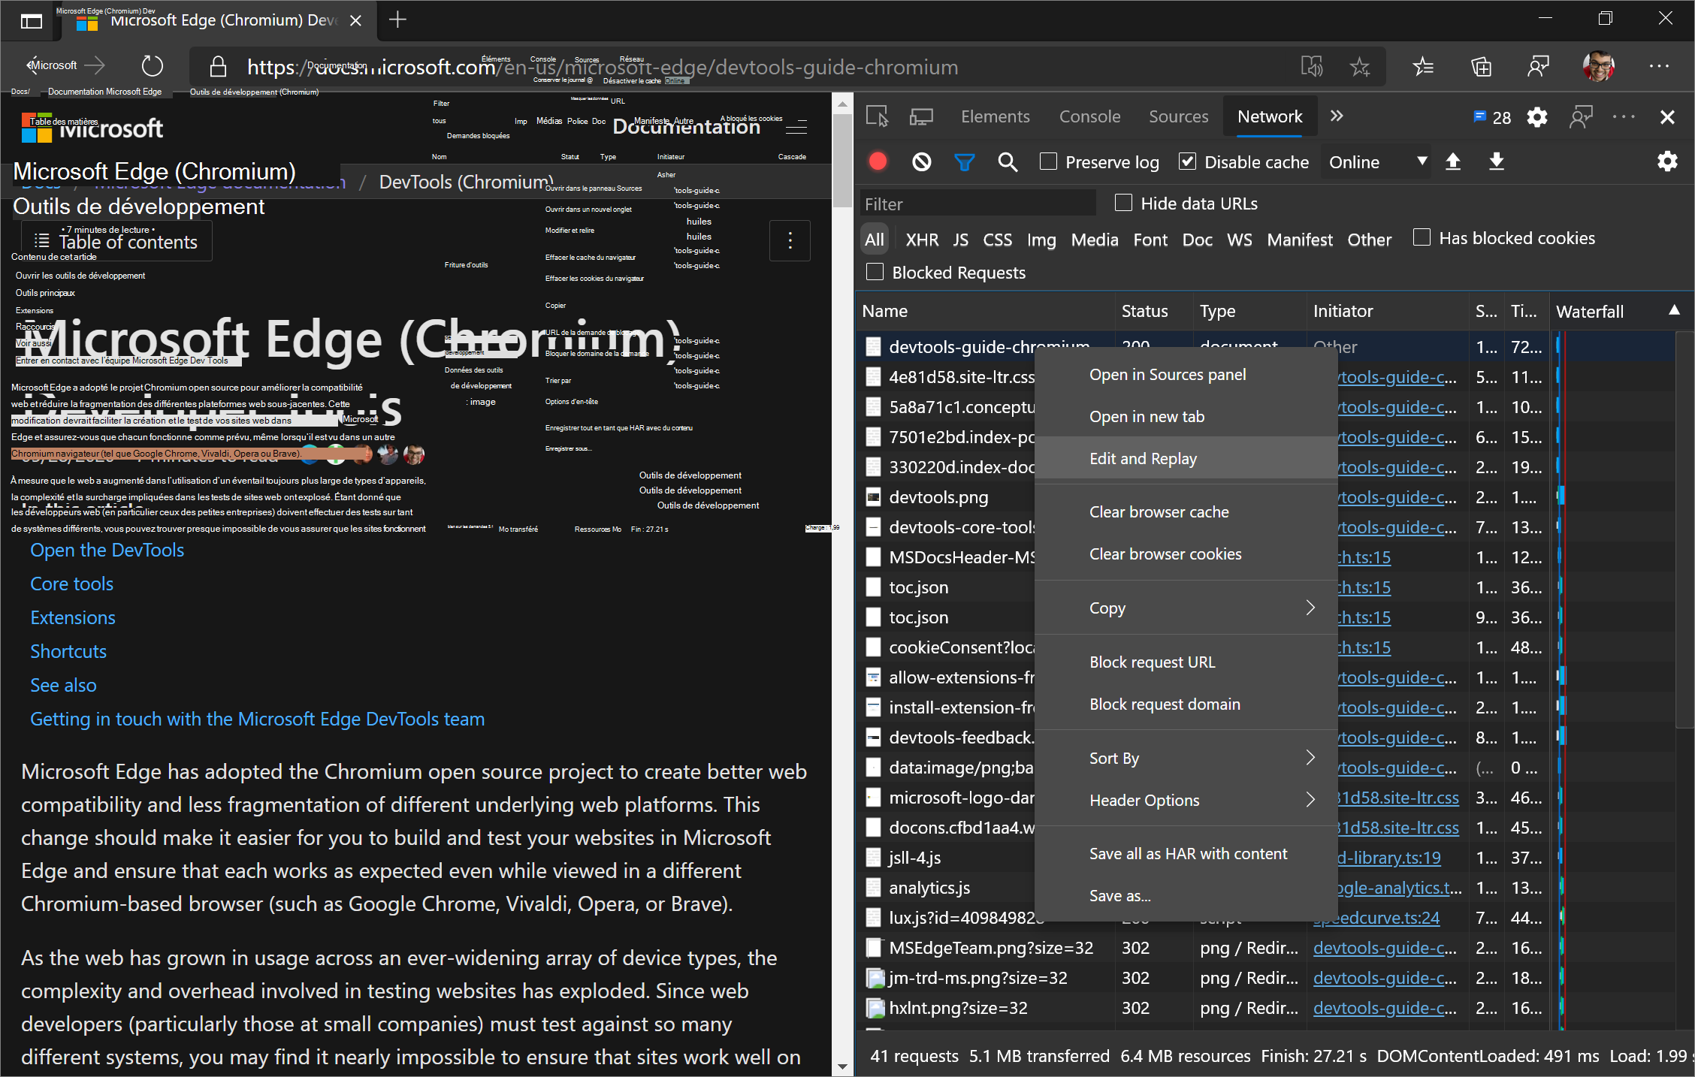Image resolution: width=1695 pixels, height=1077 pixels.
Task: Open the Online throttling dropdown
Action: coord(1376,161)
